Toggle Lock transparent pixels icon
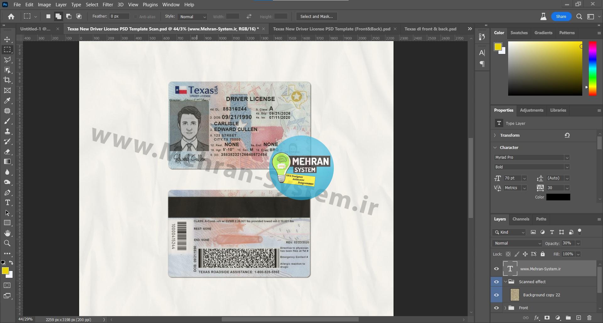 [x=508, y=254]
